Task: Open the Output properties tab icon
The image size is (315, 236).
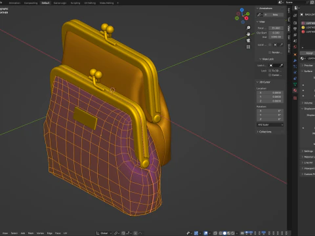Action: 295,29
